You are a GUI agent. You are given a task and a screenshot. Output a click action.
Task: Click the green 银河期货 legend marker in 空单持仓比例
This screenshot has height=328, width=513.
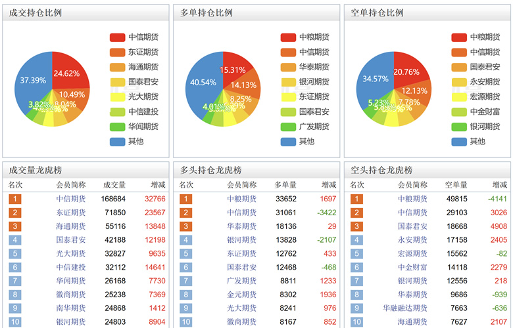[x=458, y=127]
